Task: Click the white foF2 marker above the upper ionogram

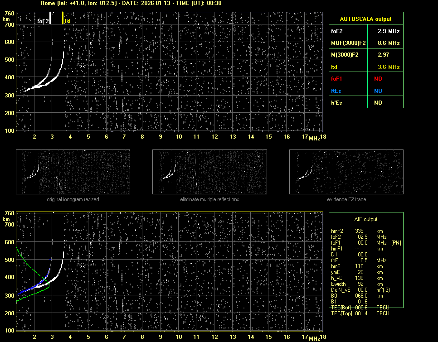Action: (x=50, y=18)
